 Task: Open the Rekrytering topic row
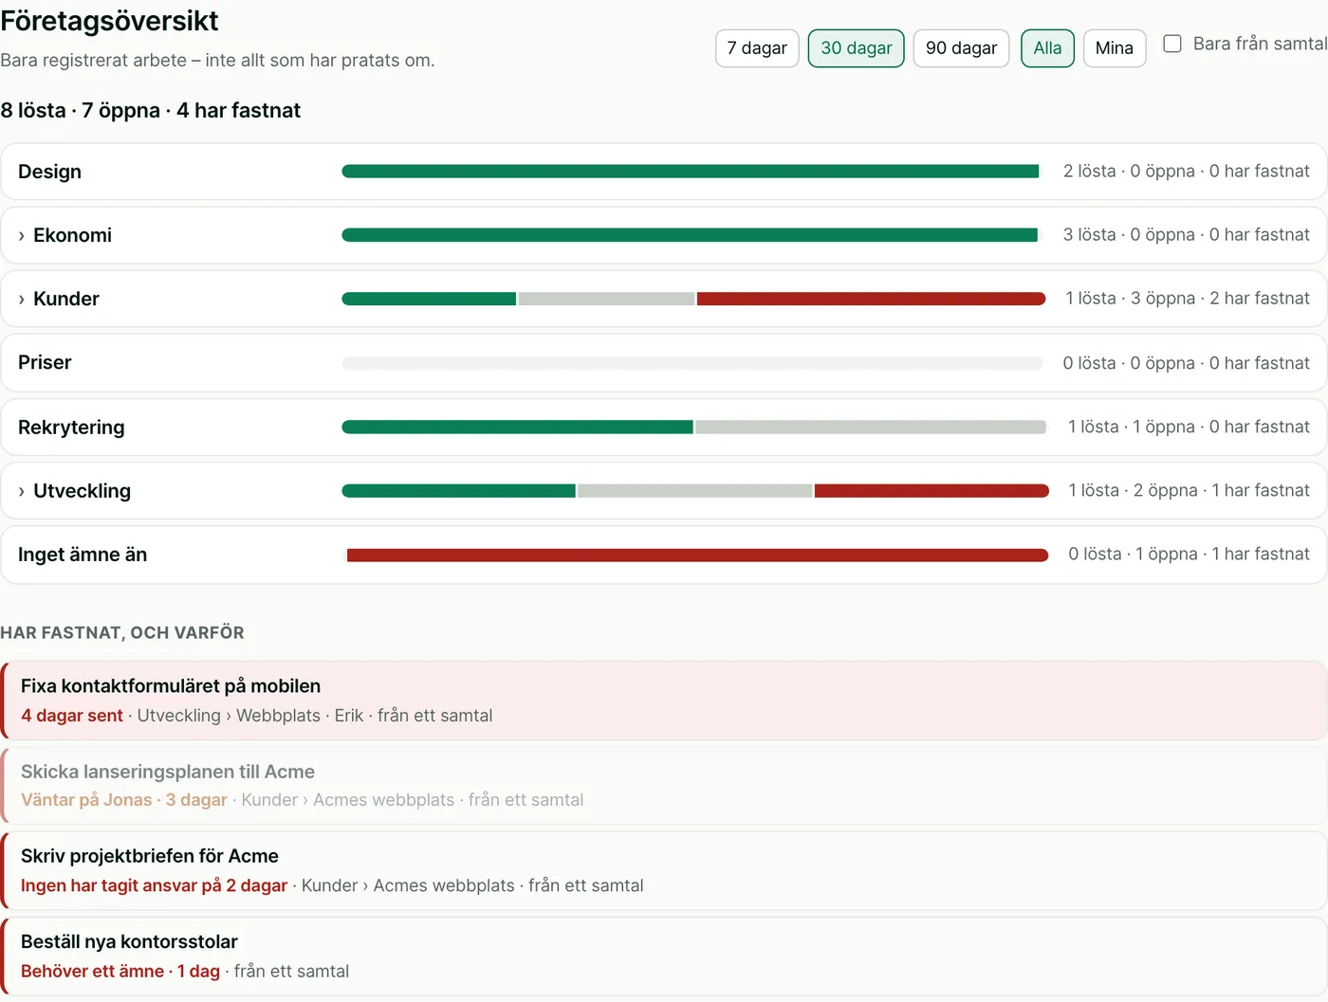coord(663,428)
